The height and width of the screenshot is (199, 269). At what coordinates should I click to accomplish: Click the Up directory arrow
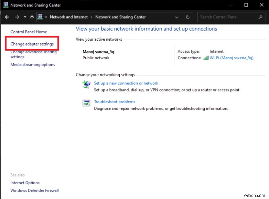32,17
